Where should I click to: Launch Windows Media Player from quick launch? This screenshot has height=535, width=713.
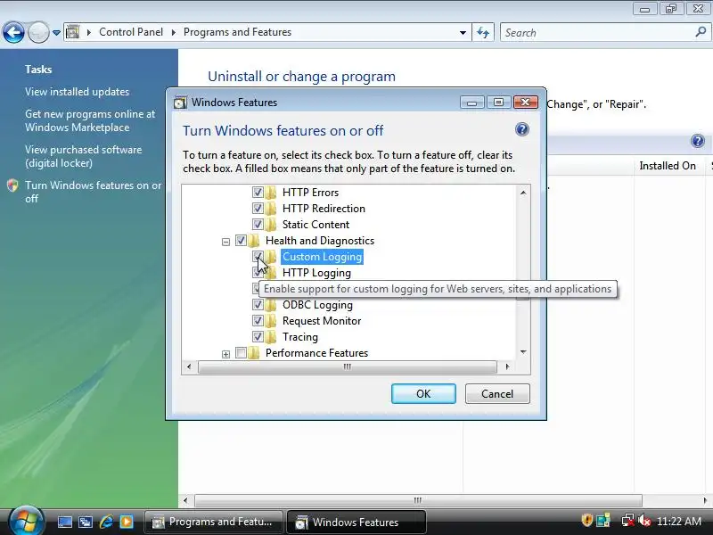(127, 522)
